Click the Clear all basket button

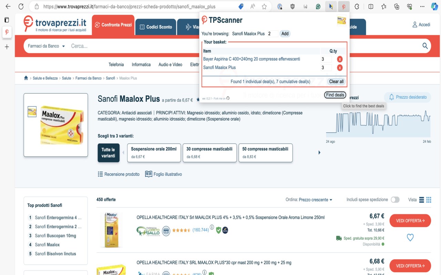click(x=336, y=82)
